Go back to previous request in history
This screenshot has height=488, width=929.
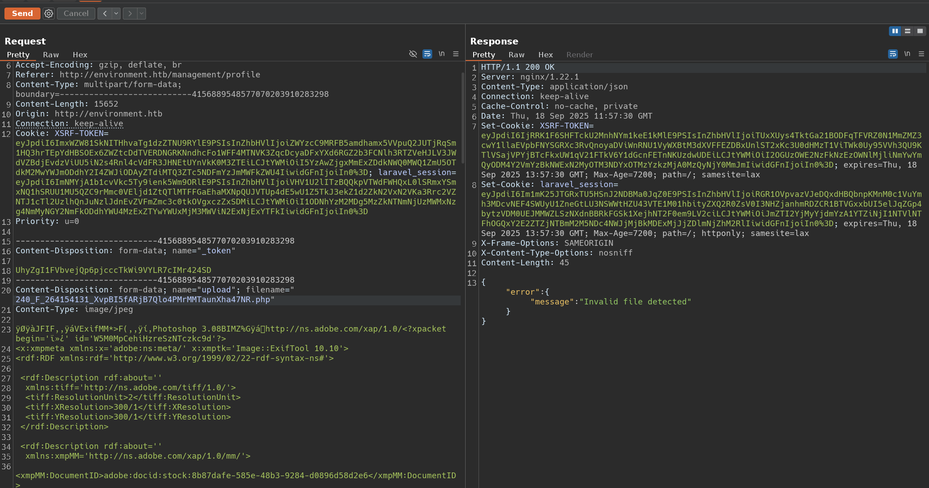[105, 13]
